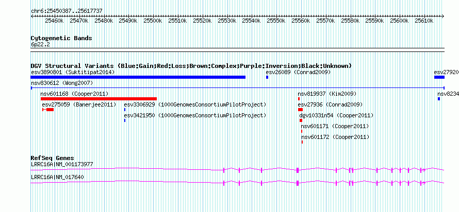The width and height of the screenshot is (459, 212).
Task: Click the 25500k ruler position
Action: pos(153,21)
